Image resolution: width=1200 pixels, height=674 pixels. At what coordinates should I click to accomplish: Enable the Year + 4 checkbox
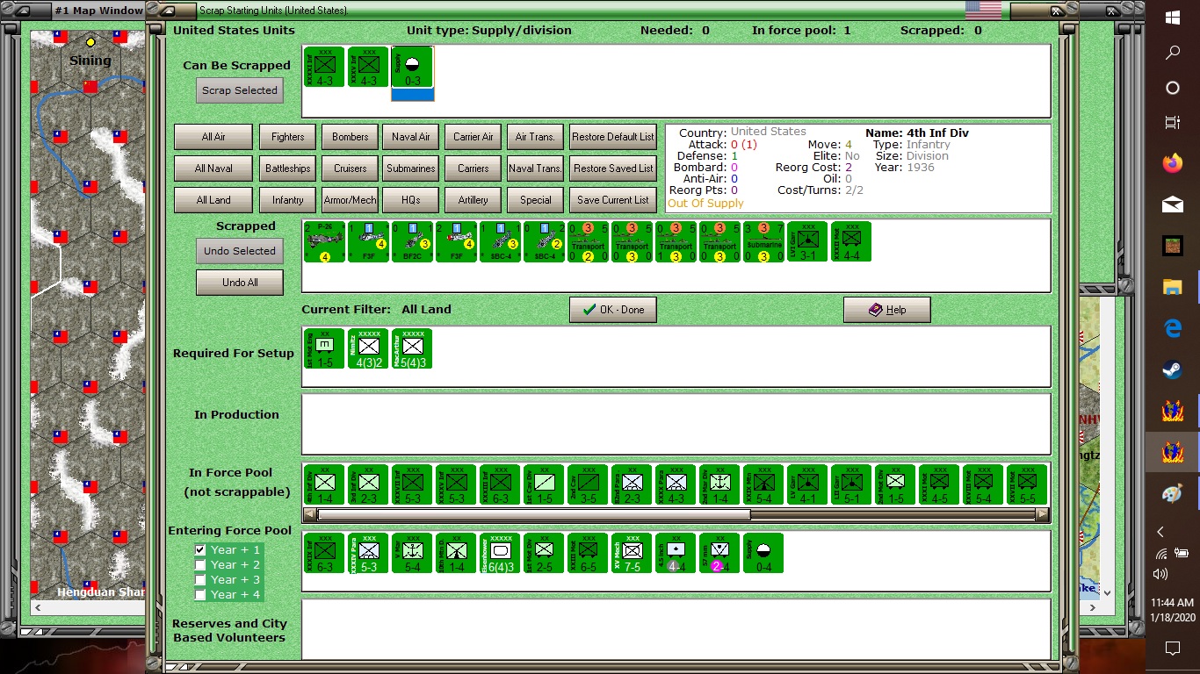point(200,595)
